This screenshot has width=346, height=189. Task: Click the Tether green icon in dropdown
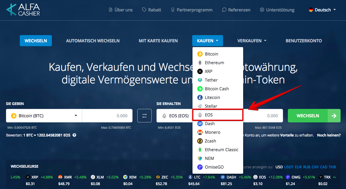(x=200, y=80)
